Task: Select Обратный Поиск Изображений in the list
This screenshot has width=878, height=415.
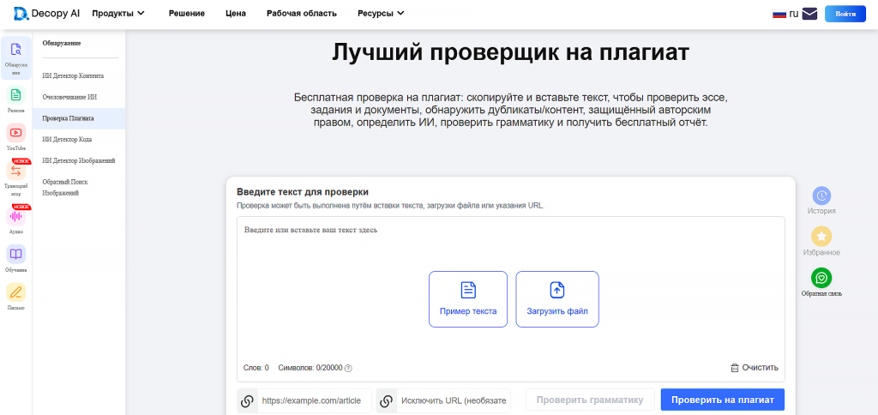Action: pyautogui.click(x=79, y=187)
